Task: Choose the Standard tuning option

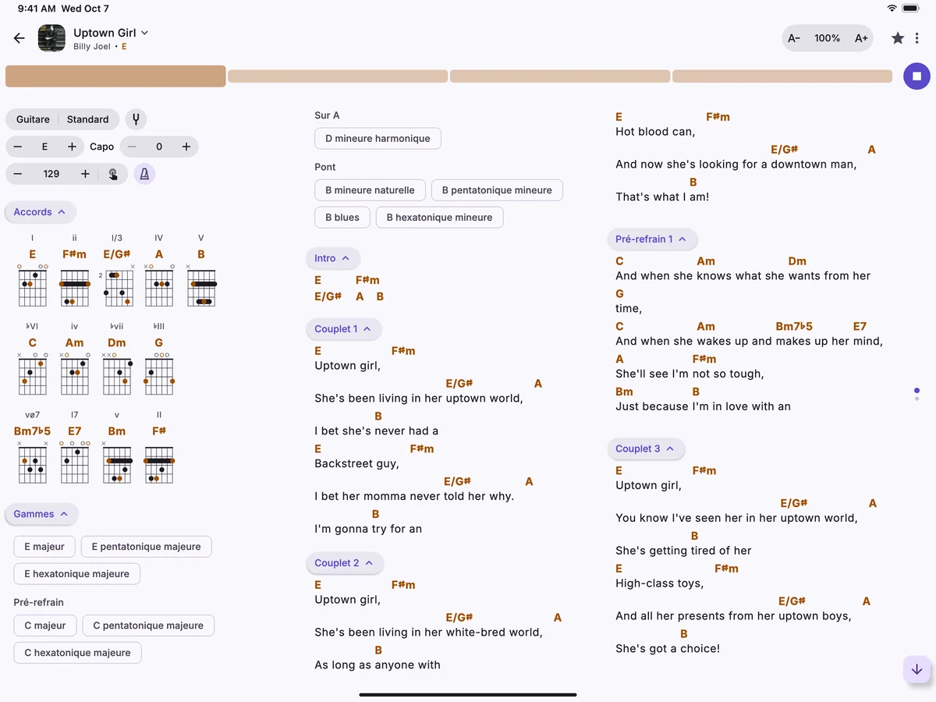Action: (x=88, y=119)
